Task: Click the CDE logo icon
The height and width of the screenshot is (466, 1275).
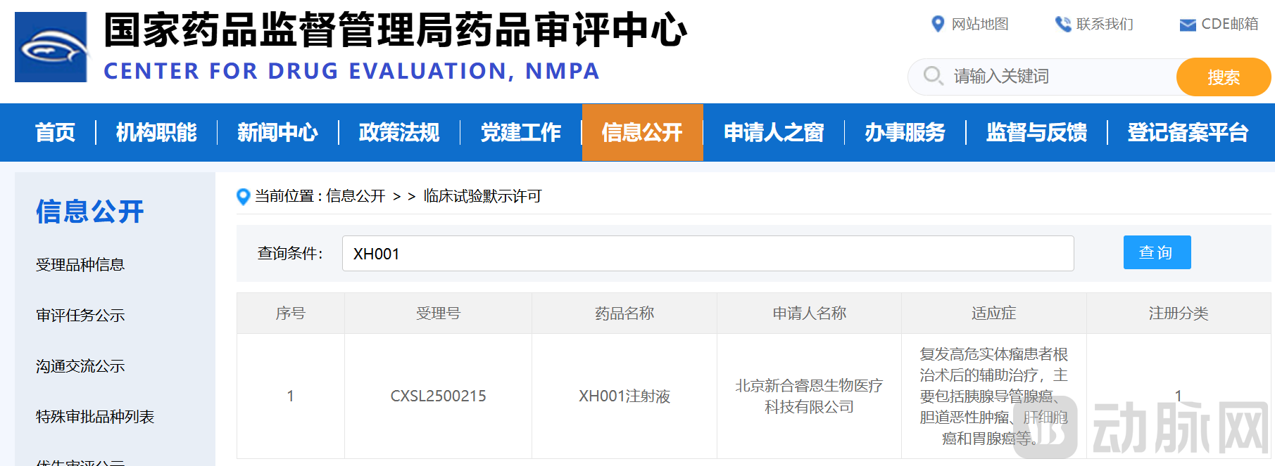Action: point(51,47)
